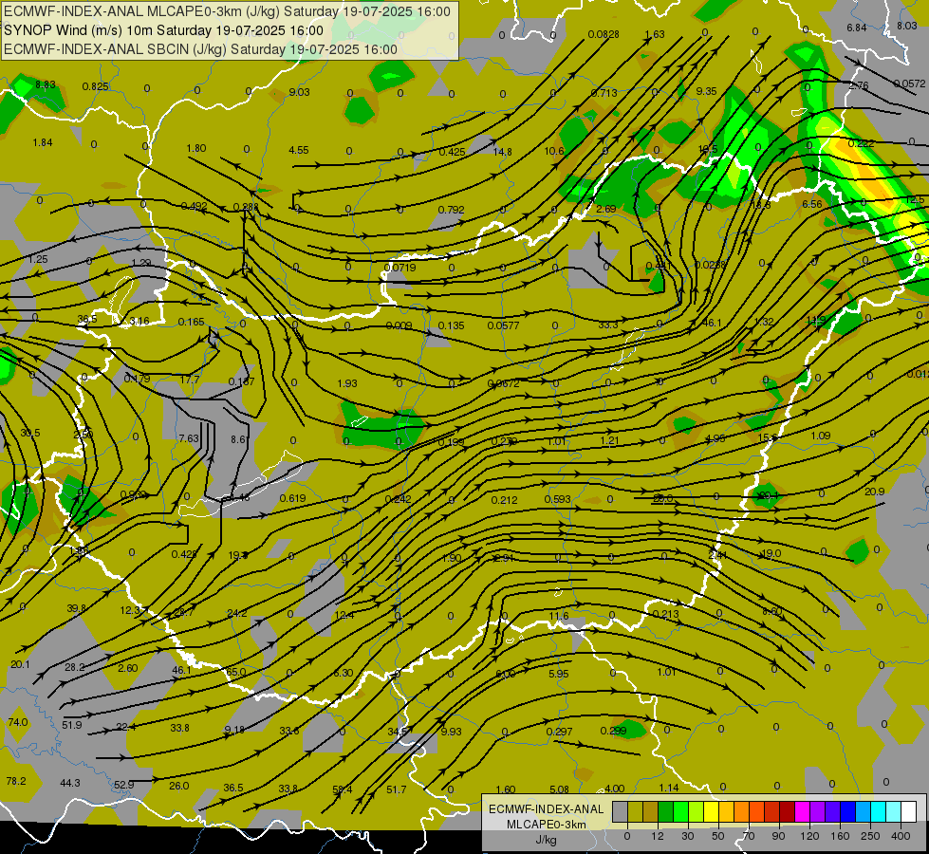The width and height of the screenshot is (929, 854).
Task: Click the grid value 5.08
Action: click(559, 789)
